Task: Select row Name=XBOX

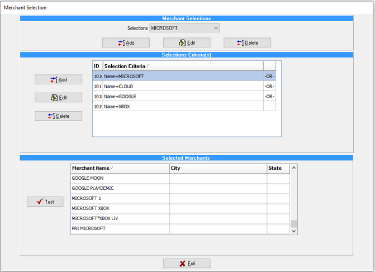Action: pos(184,106)
